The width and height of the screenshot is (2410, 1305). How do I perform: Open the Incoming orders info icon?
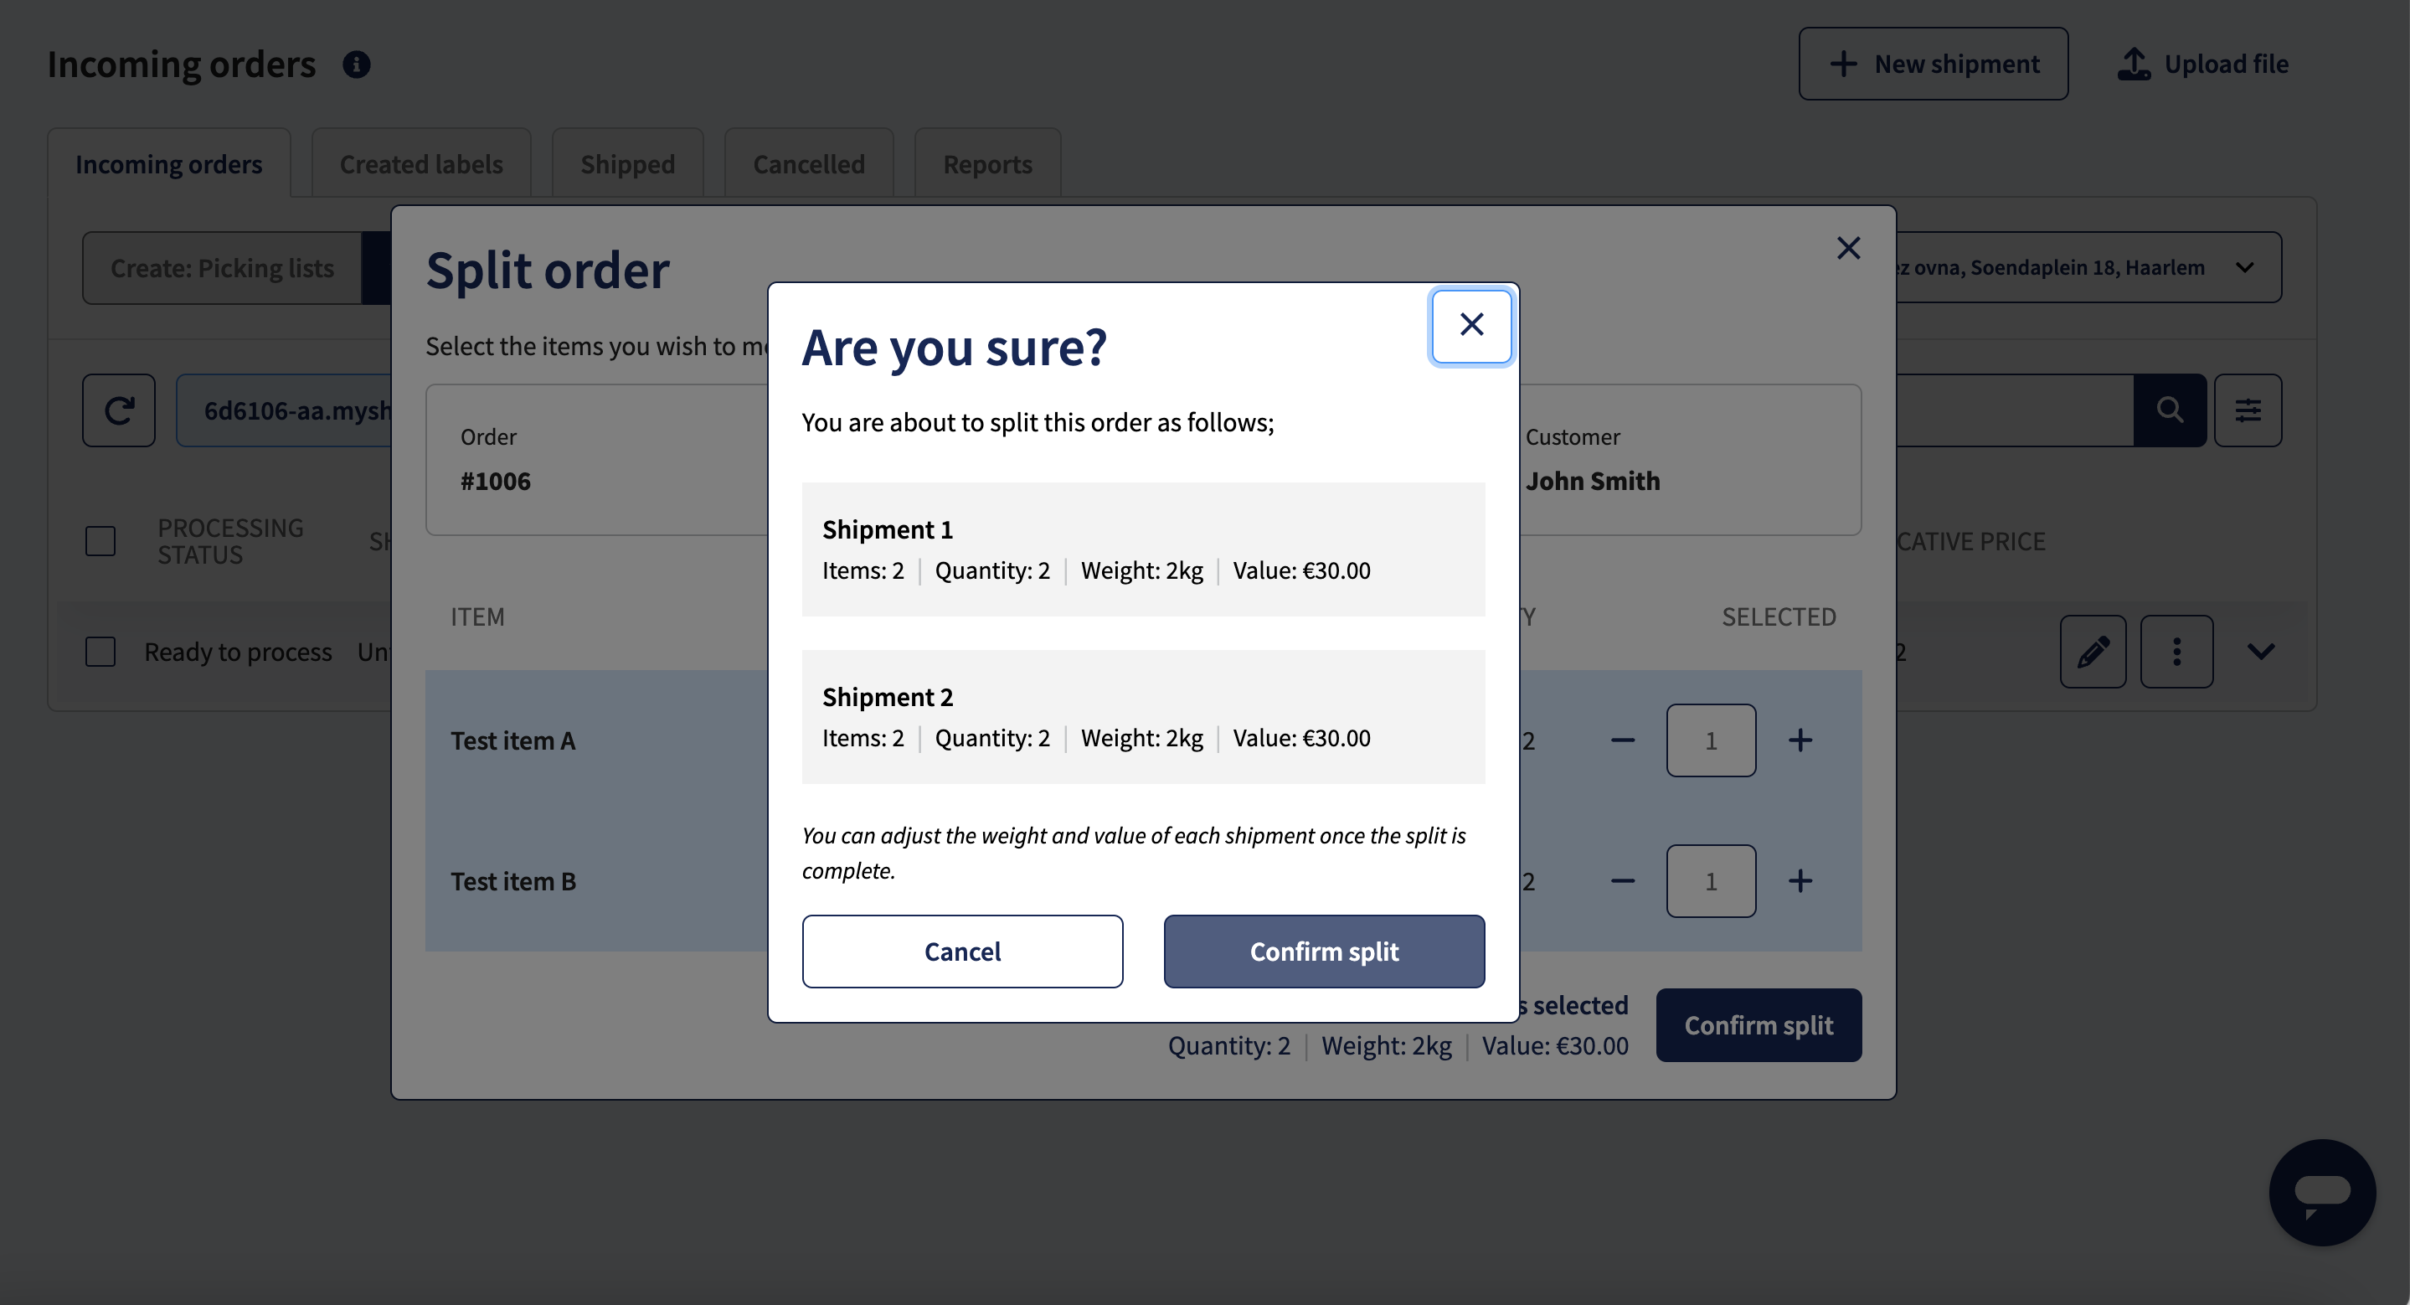(357, 64)
